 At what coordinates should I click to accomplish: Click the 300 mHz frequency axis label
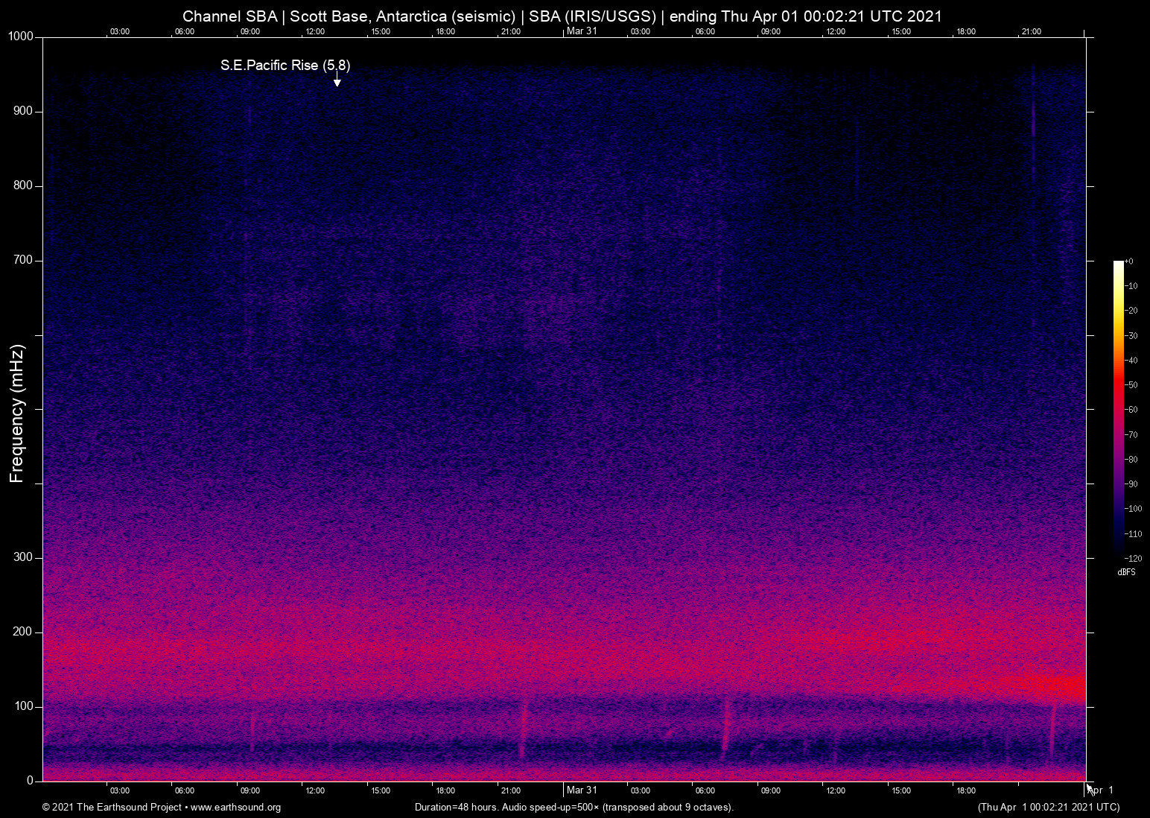pyautogui.click(x=24, y=557)
